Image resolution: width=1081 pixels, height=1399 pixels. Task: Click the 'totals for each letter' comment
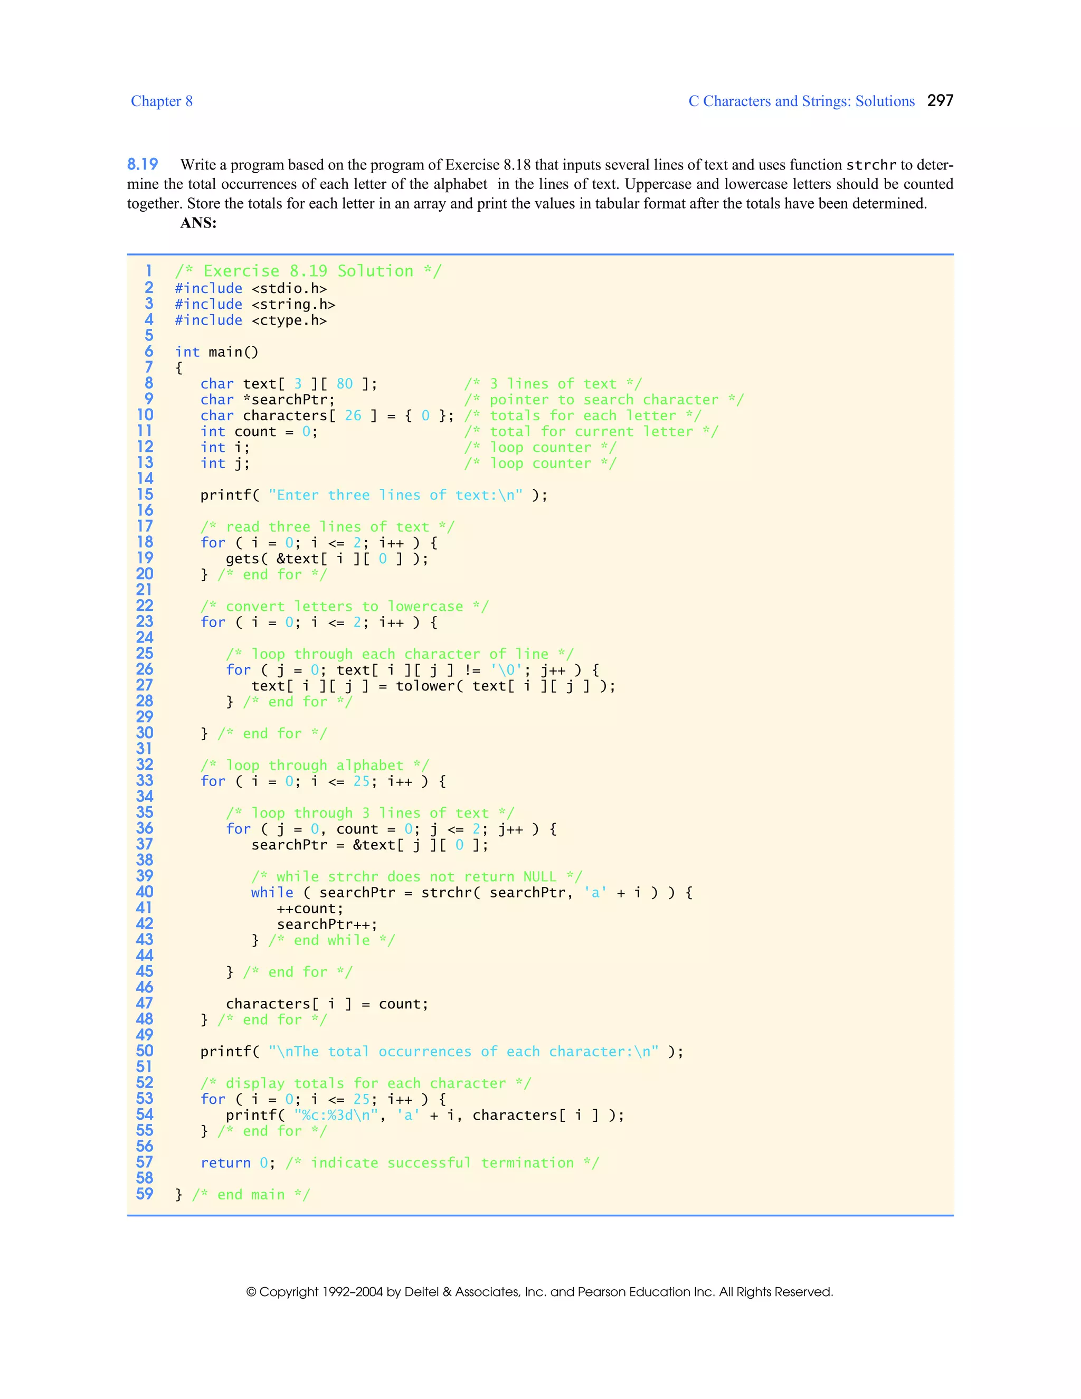coord(582,415)
